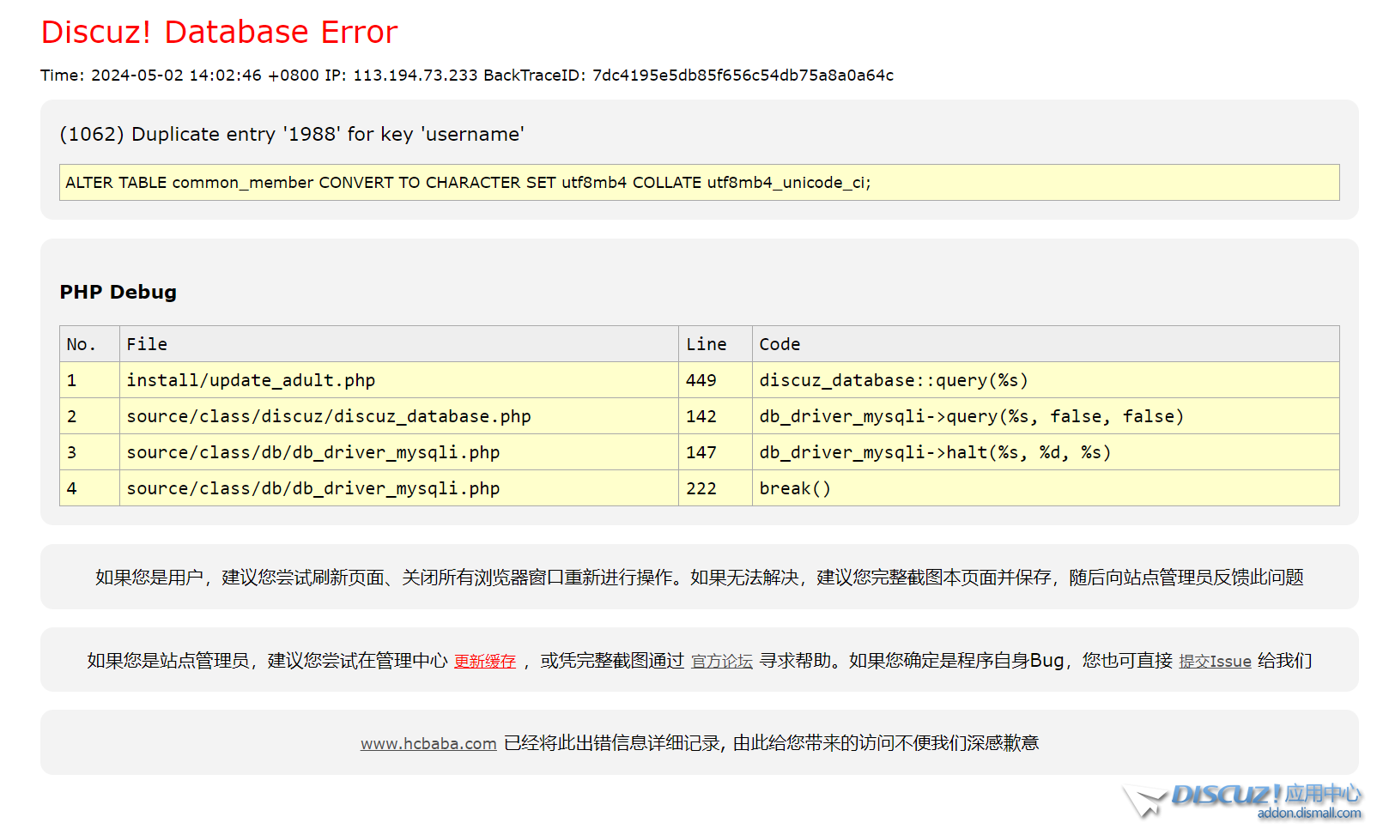
Task: Open the 官方论坛 link
Action: click(721, 662)
